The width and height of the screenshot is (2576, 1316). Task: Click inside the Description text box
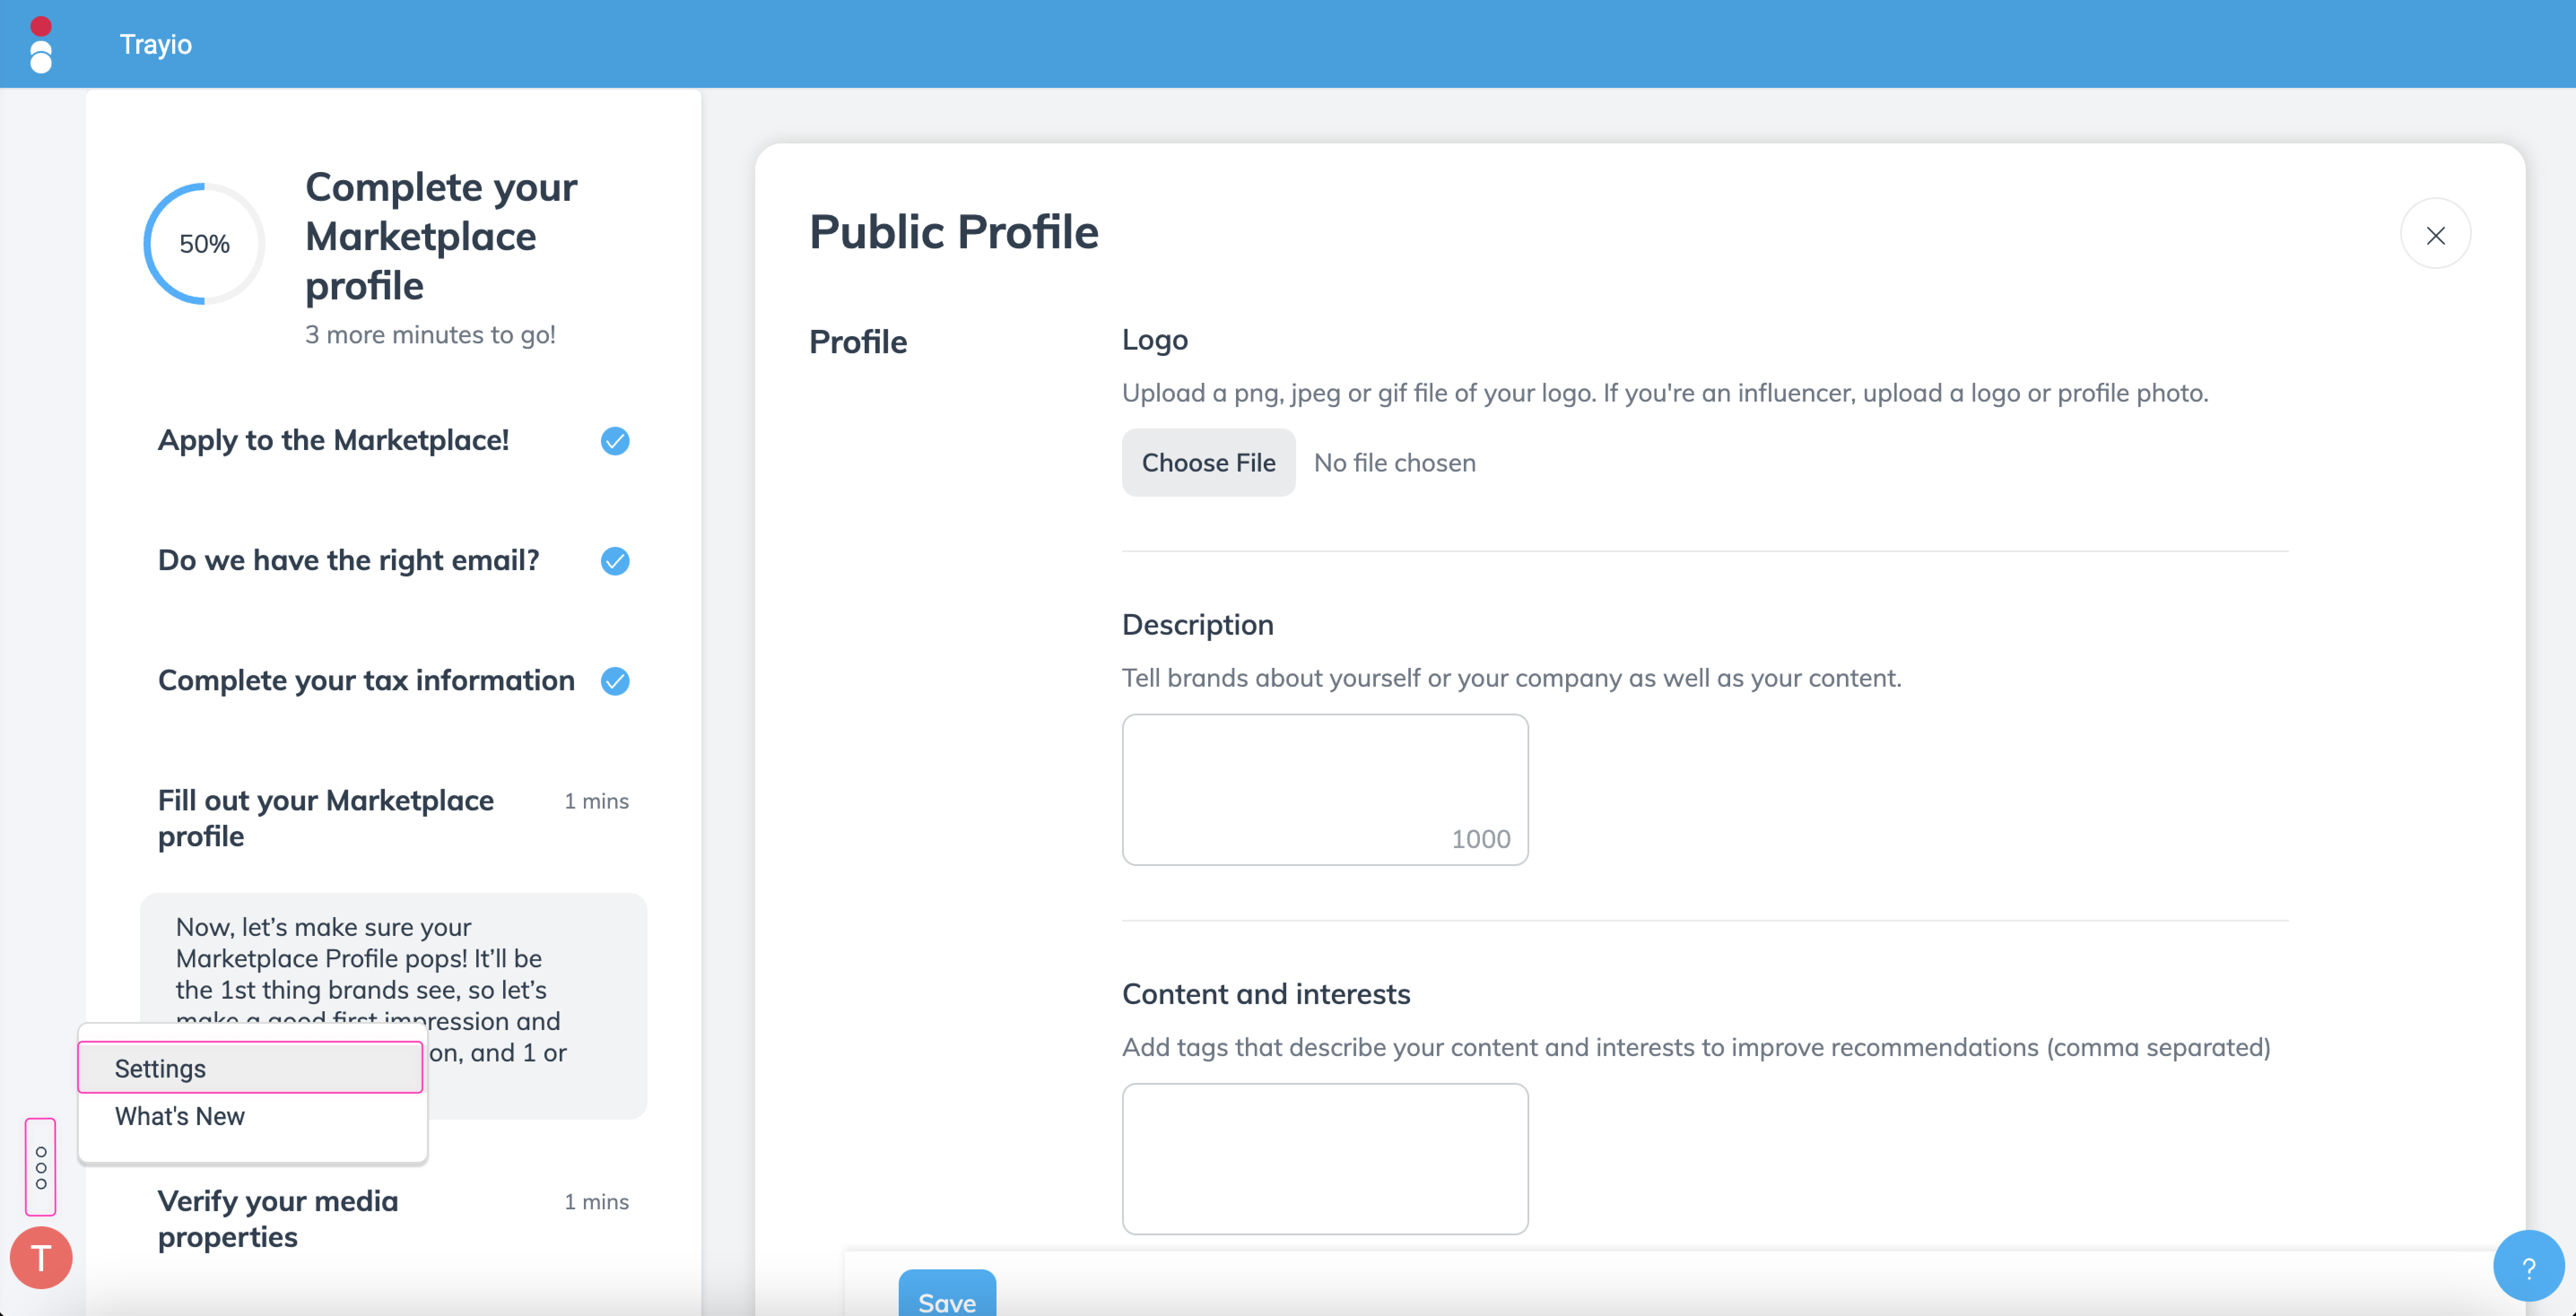[1324, 789]
